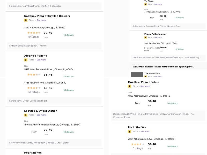Click the plus badge under Popper's Restaurant
The height and width of the screenshot is (155, 207).
pyautogui.click(x=146, y=37)
